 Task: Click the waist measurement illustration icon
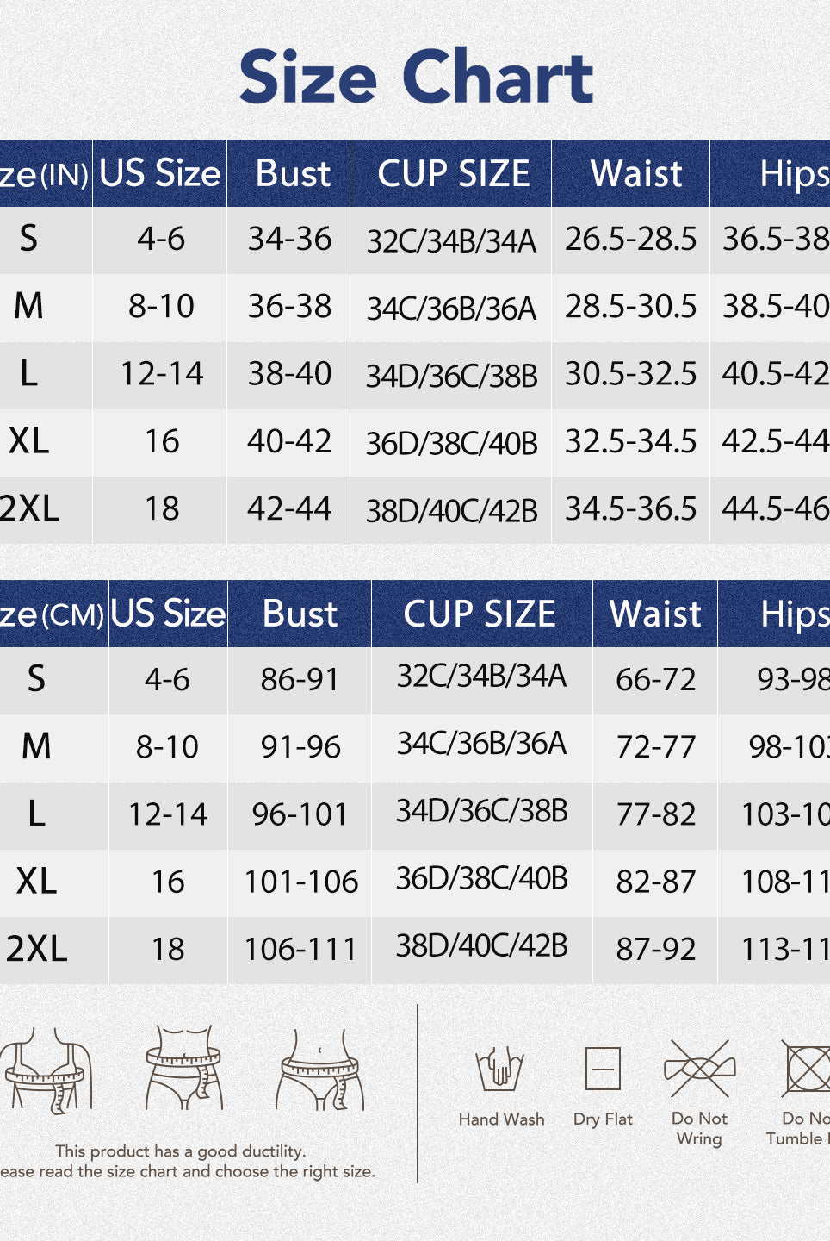[184, 1067]
